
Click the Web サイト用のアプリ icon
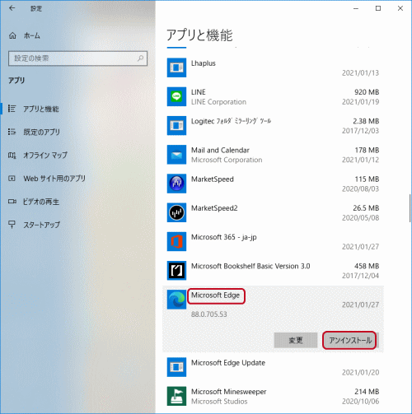tap(12, 179)
